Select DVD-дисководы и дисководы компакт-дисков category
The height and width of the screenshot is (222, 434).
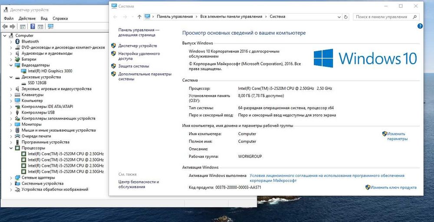pyautogui.click(x=63, y=48)
